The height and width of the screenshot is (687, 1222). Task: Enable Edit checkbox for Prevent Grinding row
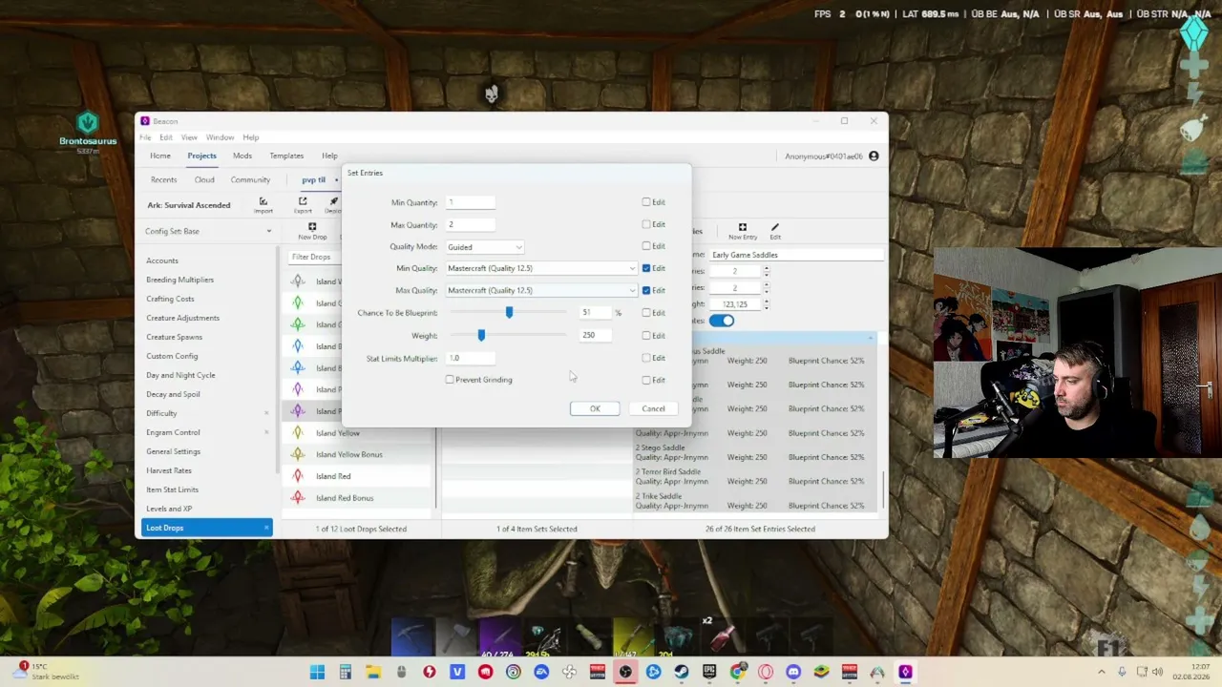click(x=646, y=380)
